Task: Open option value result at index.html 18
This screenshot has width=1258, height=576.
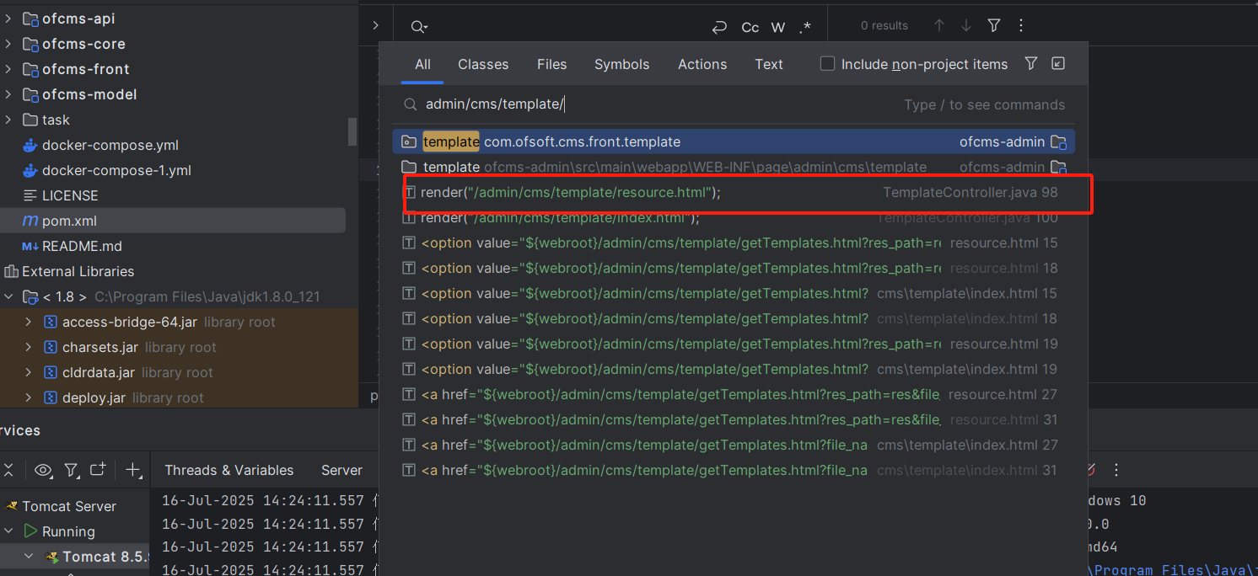Action: point(734,318)
